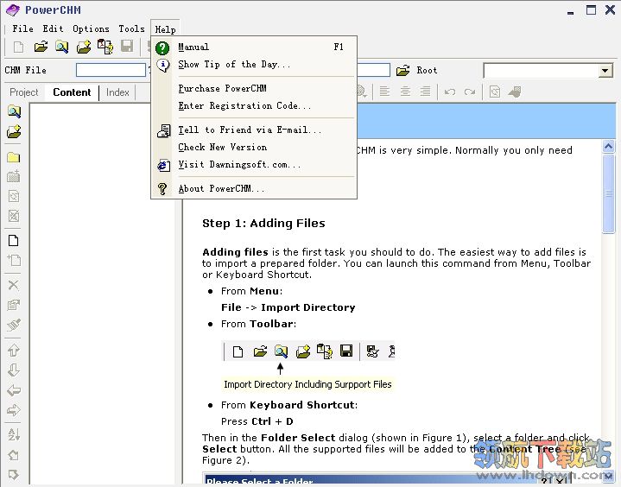Click sidebar move down arrow icon
The height and width of the screenshot is (487, 621).
click(x=14, y=370)
